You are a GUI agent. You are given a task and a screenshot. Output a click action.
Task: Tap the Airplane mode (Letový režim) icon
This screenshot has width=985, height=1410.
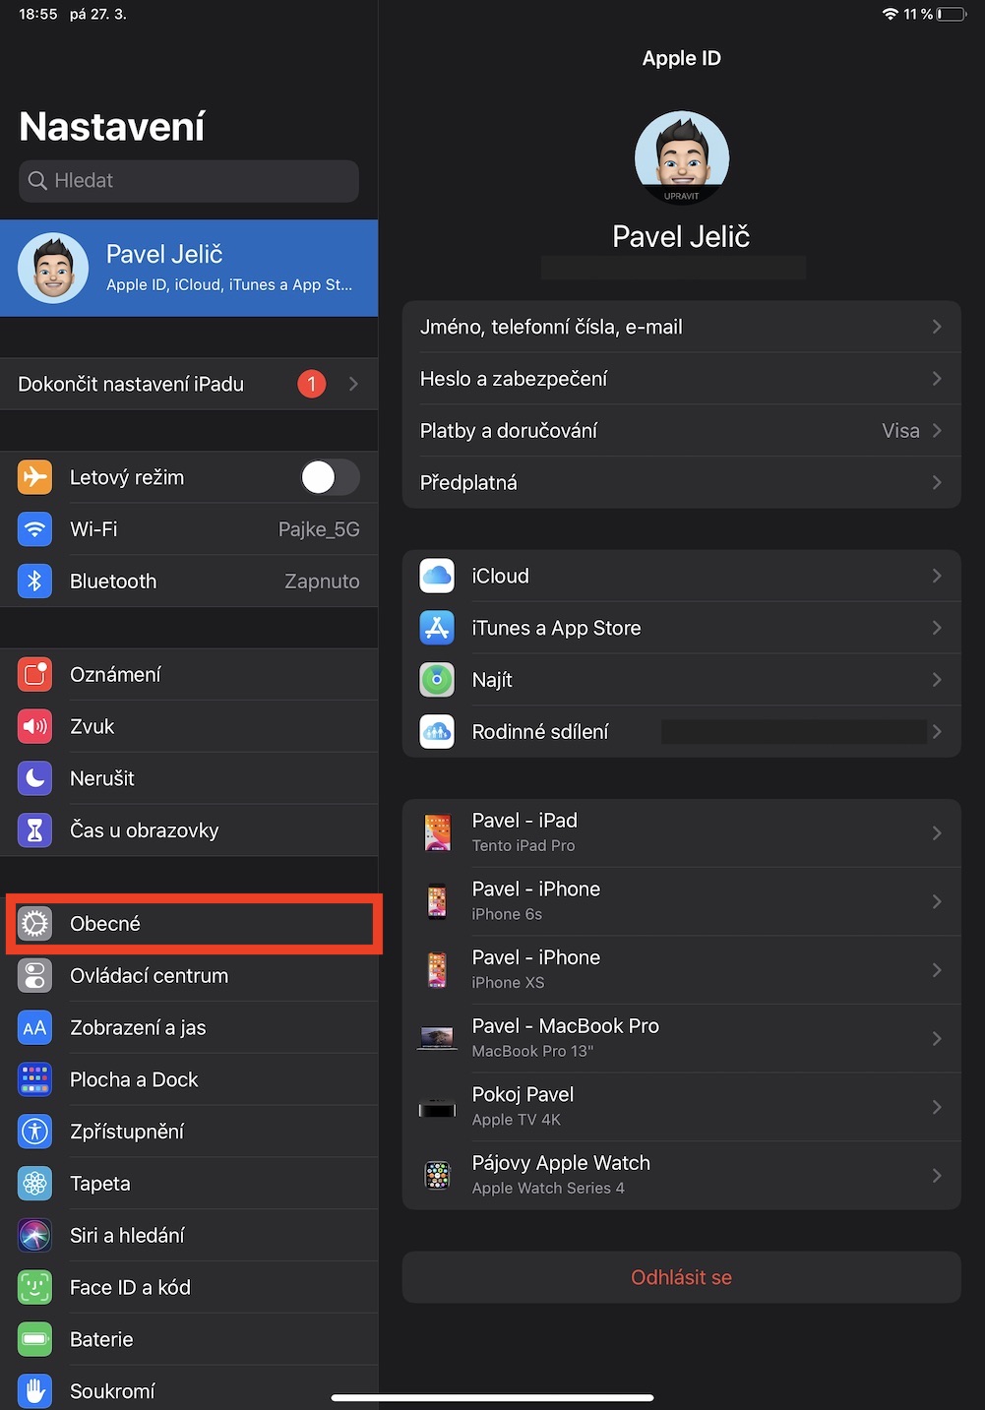34,477
